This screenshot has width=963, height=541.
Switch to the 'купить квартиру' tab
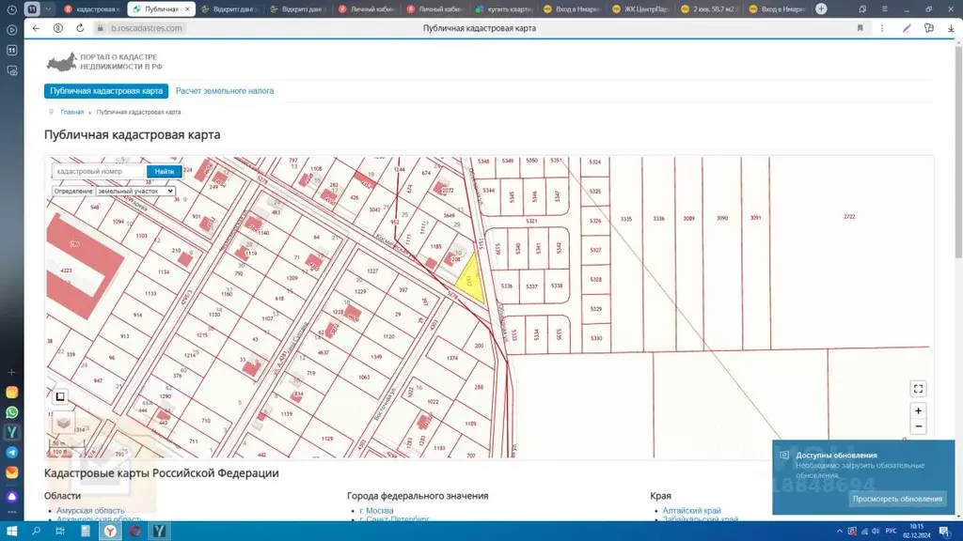[x=504, y=9]
